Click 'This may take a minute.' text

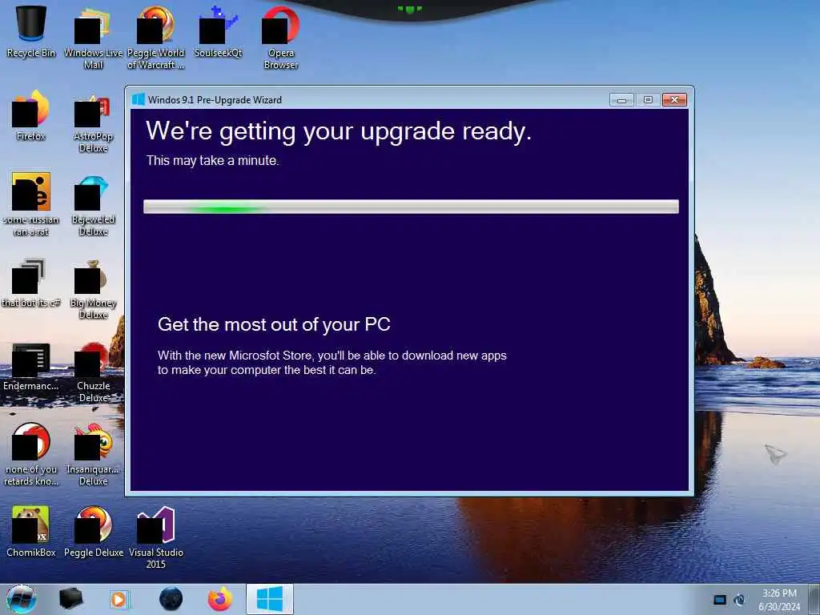click(x=212, y=160)
